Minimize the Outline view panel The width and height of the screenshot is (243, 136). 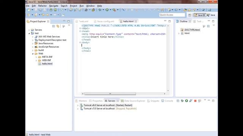[209, 21]
